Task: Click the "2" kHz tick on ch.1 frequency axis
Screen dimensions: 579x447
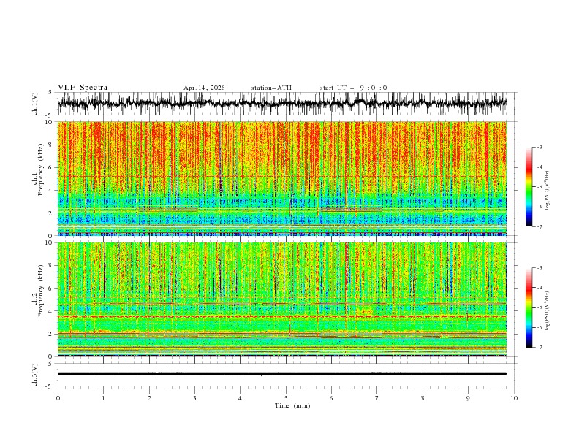Action: (51, 213)
